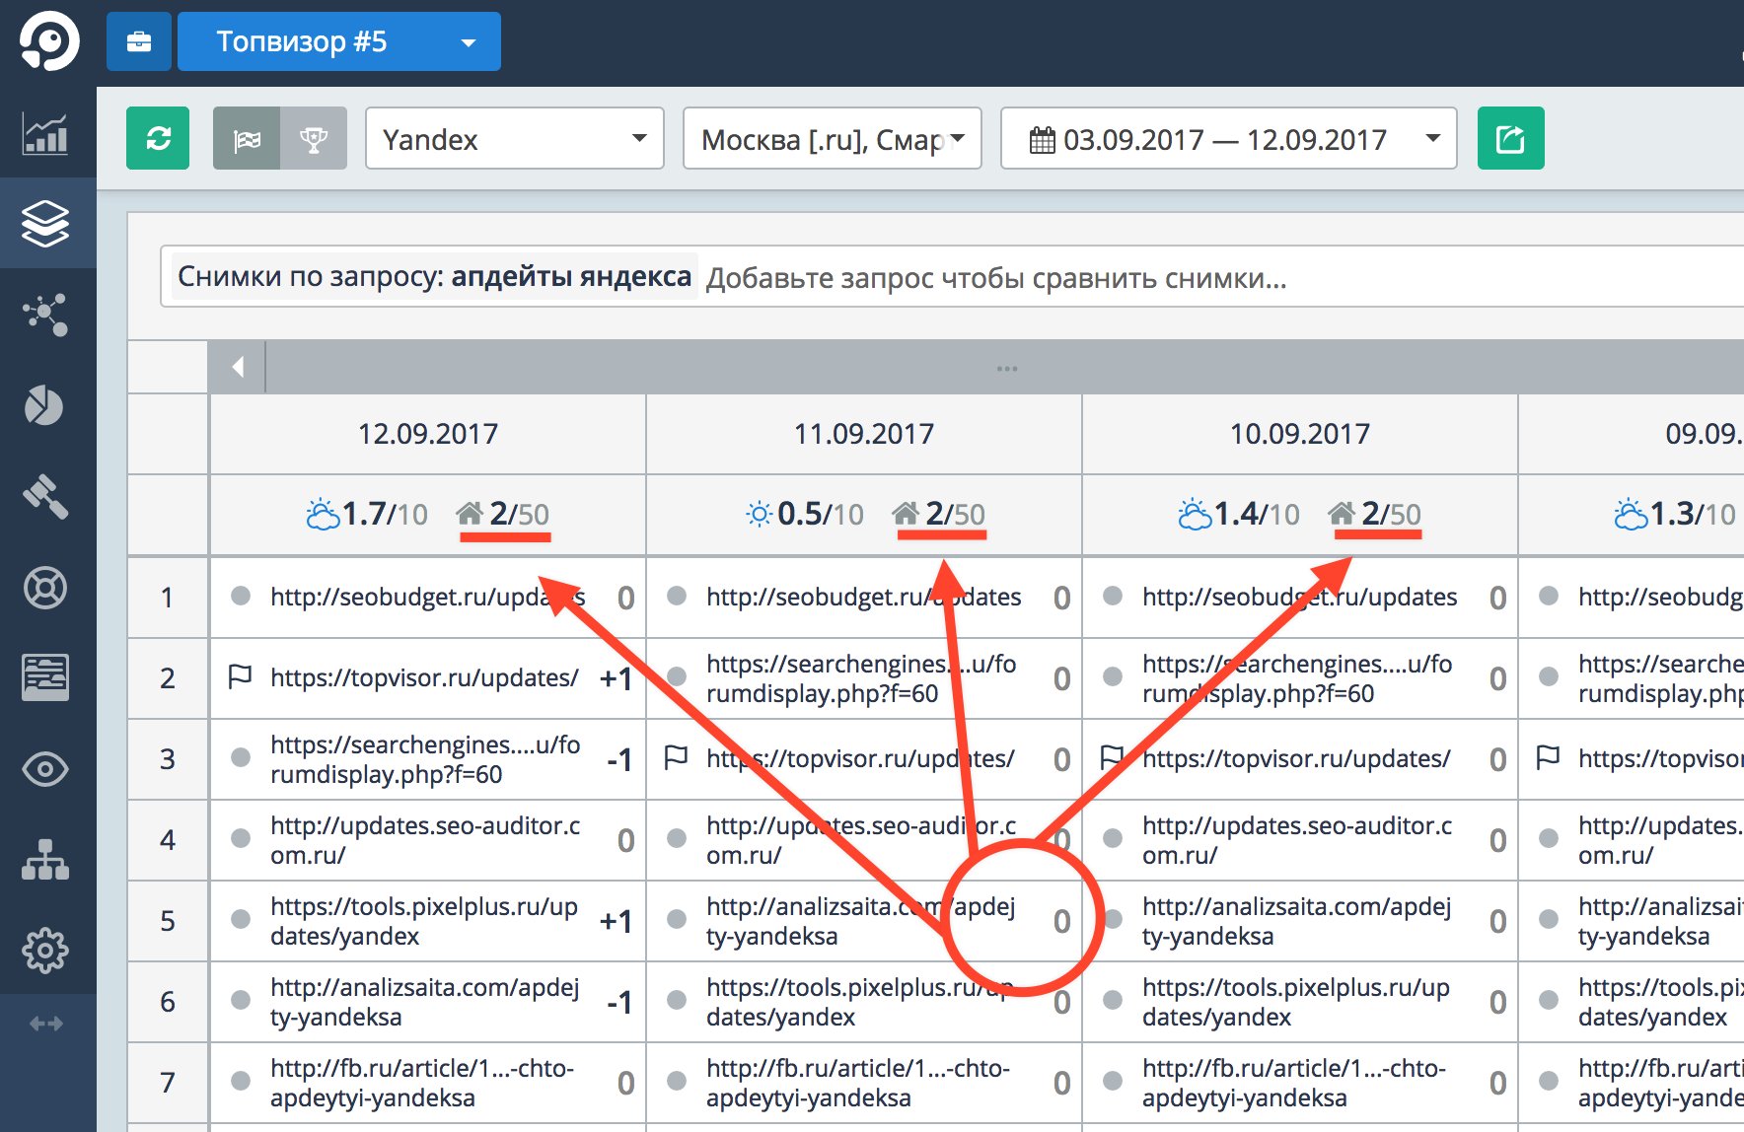Click the home icon under 10.09.2017

[x=1342, y=513]
